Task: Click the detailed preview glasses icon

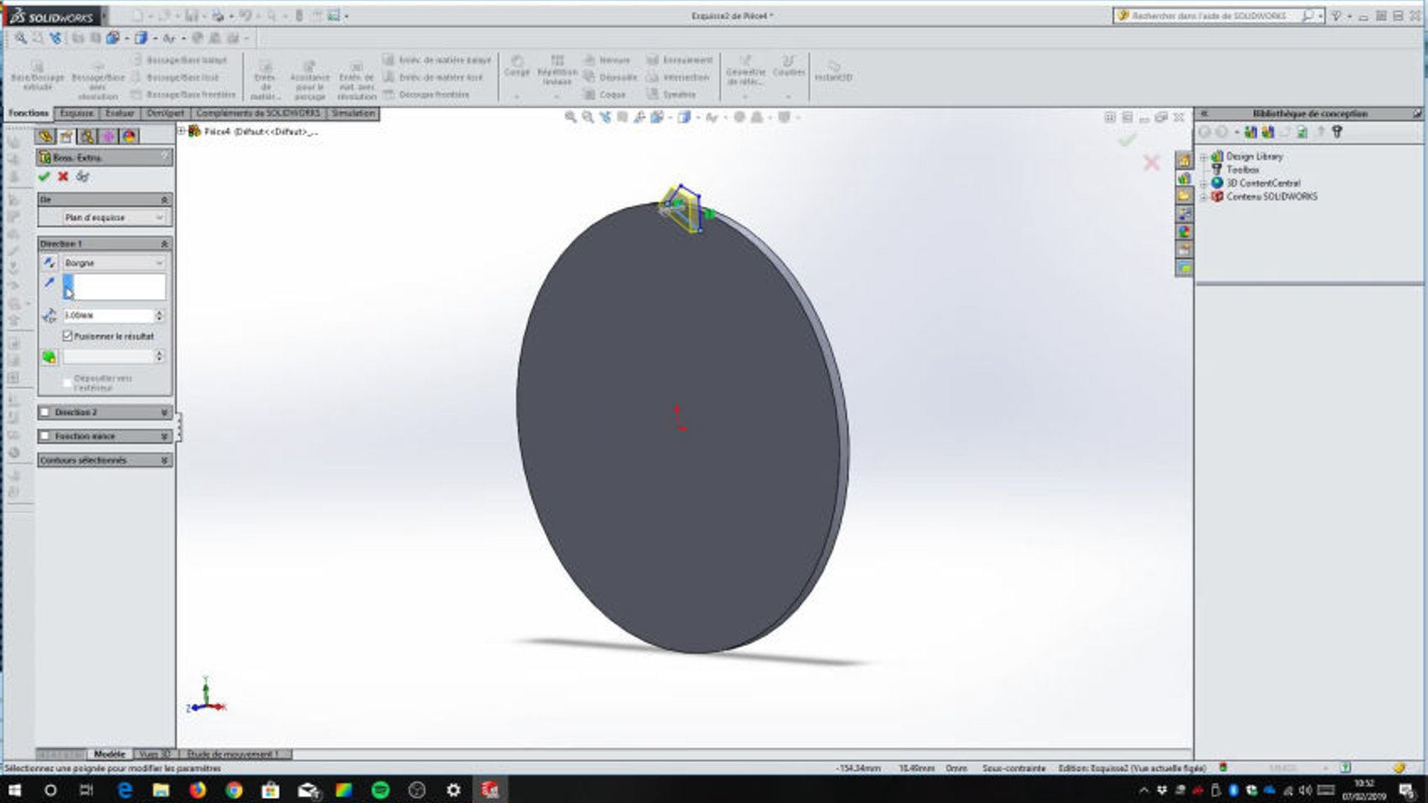Action: coord(83,176)
